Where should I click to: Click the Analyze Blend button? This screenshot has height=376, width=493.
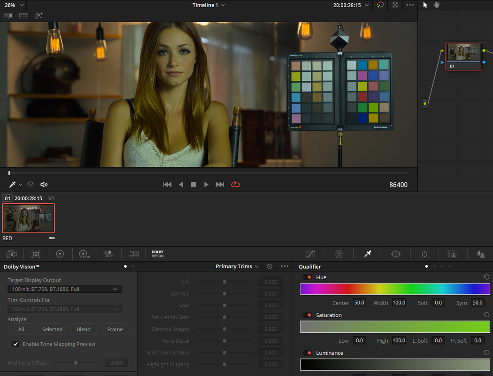coord(84,329)
